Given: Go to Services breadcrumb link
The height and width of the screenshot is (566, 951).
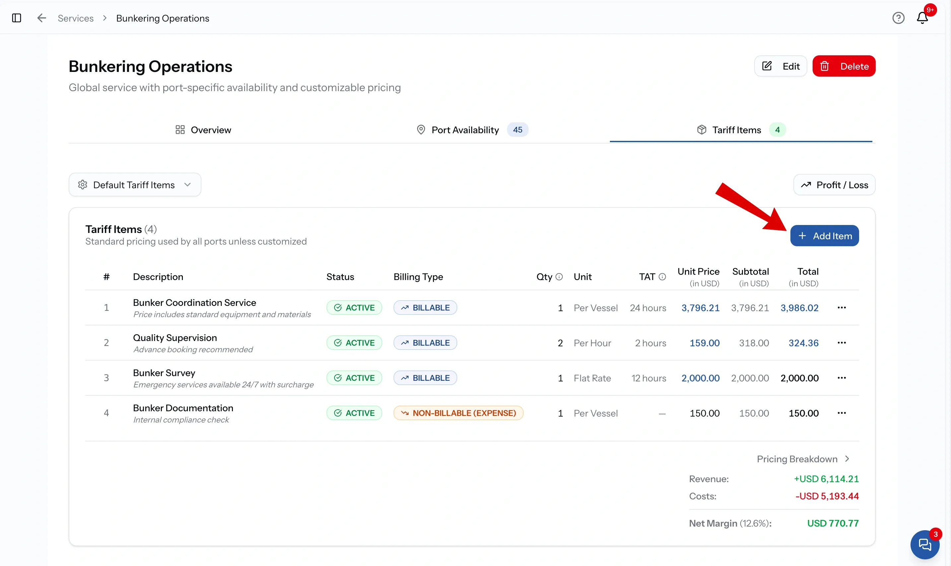Looking at the screenshot, I should [76, 18].
